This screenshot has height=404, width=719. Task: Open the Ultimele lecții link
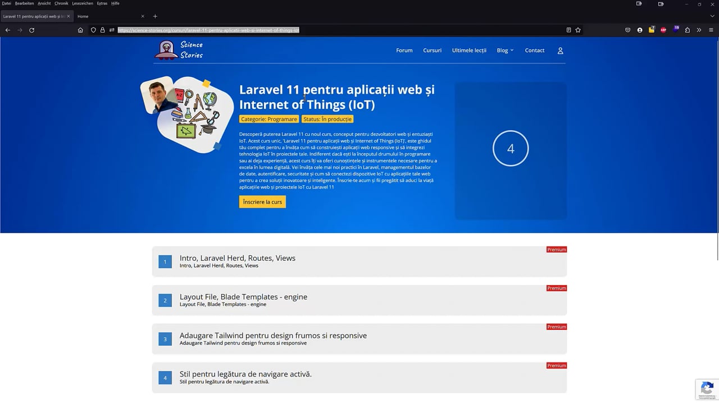click(x=469, y=50)
